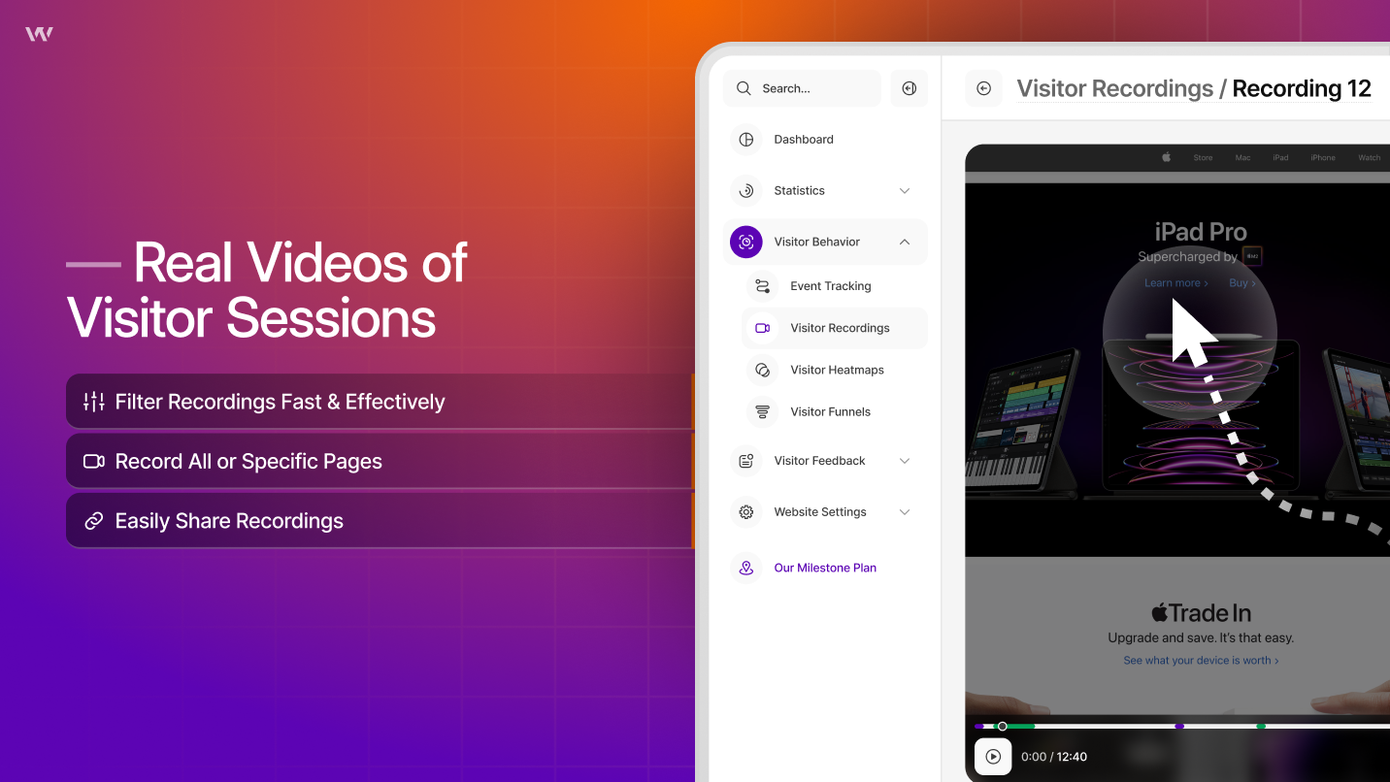Click the Website Settings gear icon
Viewport: 1390px width, 782px height.
(x=746, y=512)
